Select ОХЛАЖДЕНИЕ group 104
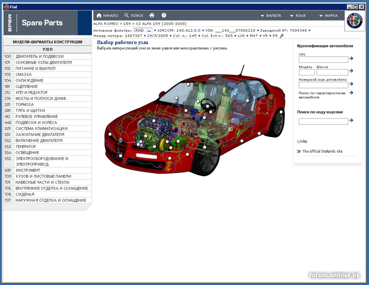 pos(30,81)
